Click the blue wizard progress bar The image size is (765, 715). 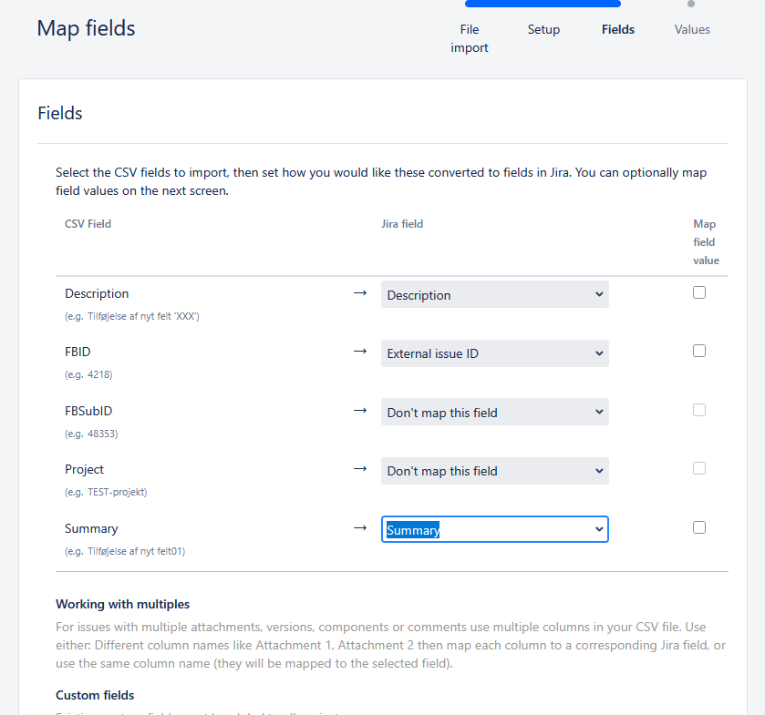pos(543,4)
